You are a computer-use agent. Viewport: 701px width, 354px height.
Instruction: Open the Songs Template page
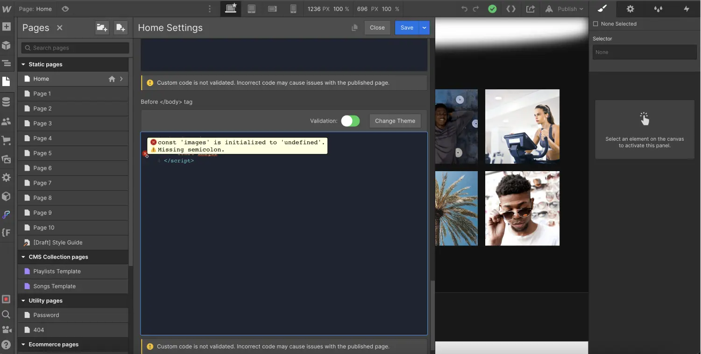pos(73,286)
